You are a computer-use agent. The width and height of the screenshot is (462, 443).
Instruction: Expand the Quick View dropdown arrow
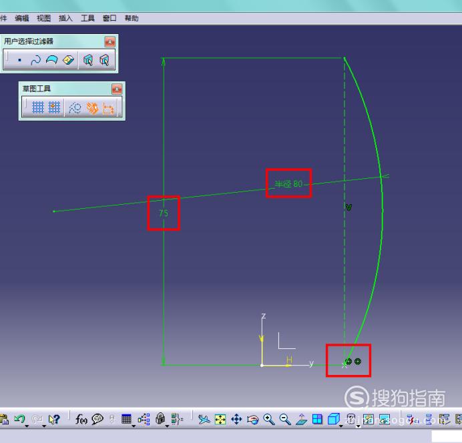[341, 426]
